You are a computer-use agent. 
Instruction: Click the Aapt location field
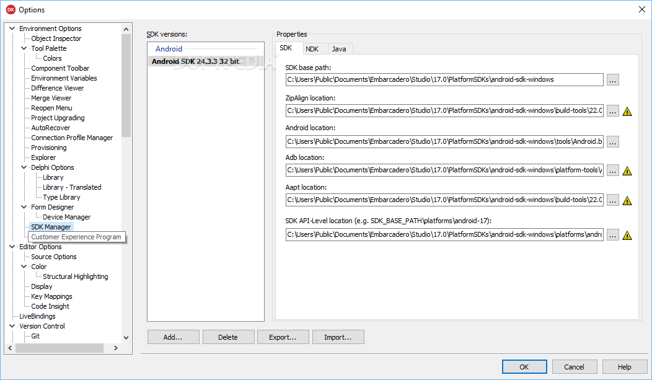click(444, 200)
